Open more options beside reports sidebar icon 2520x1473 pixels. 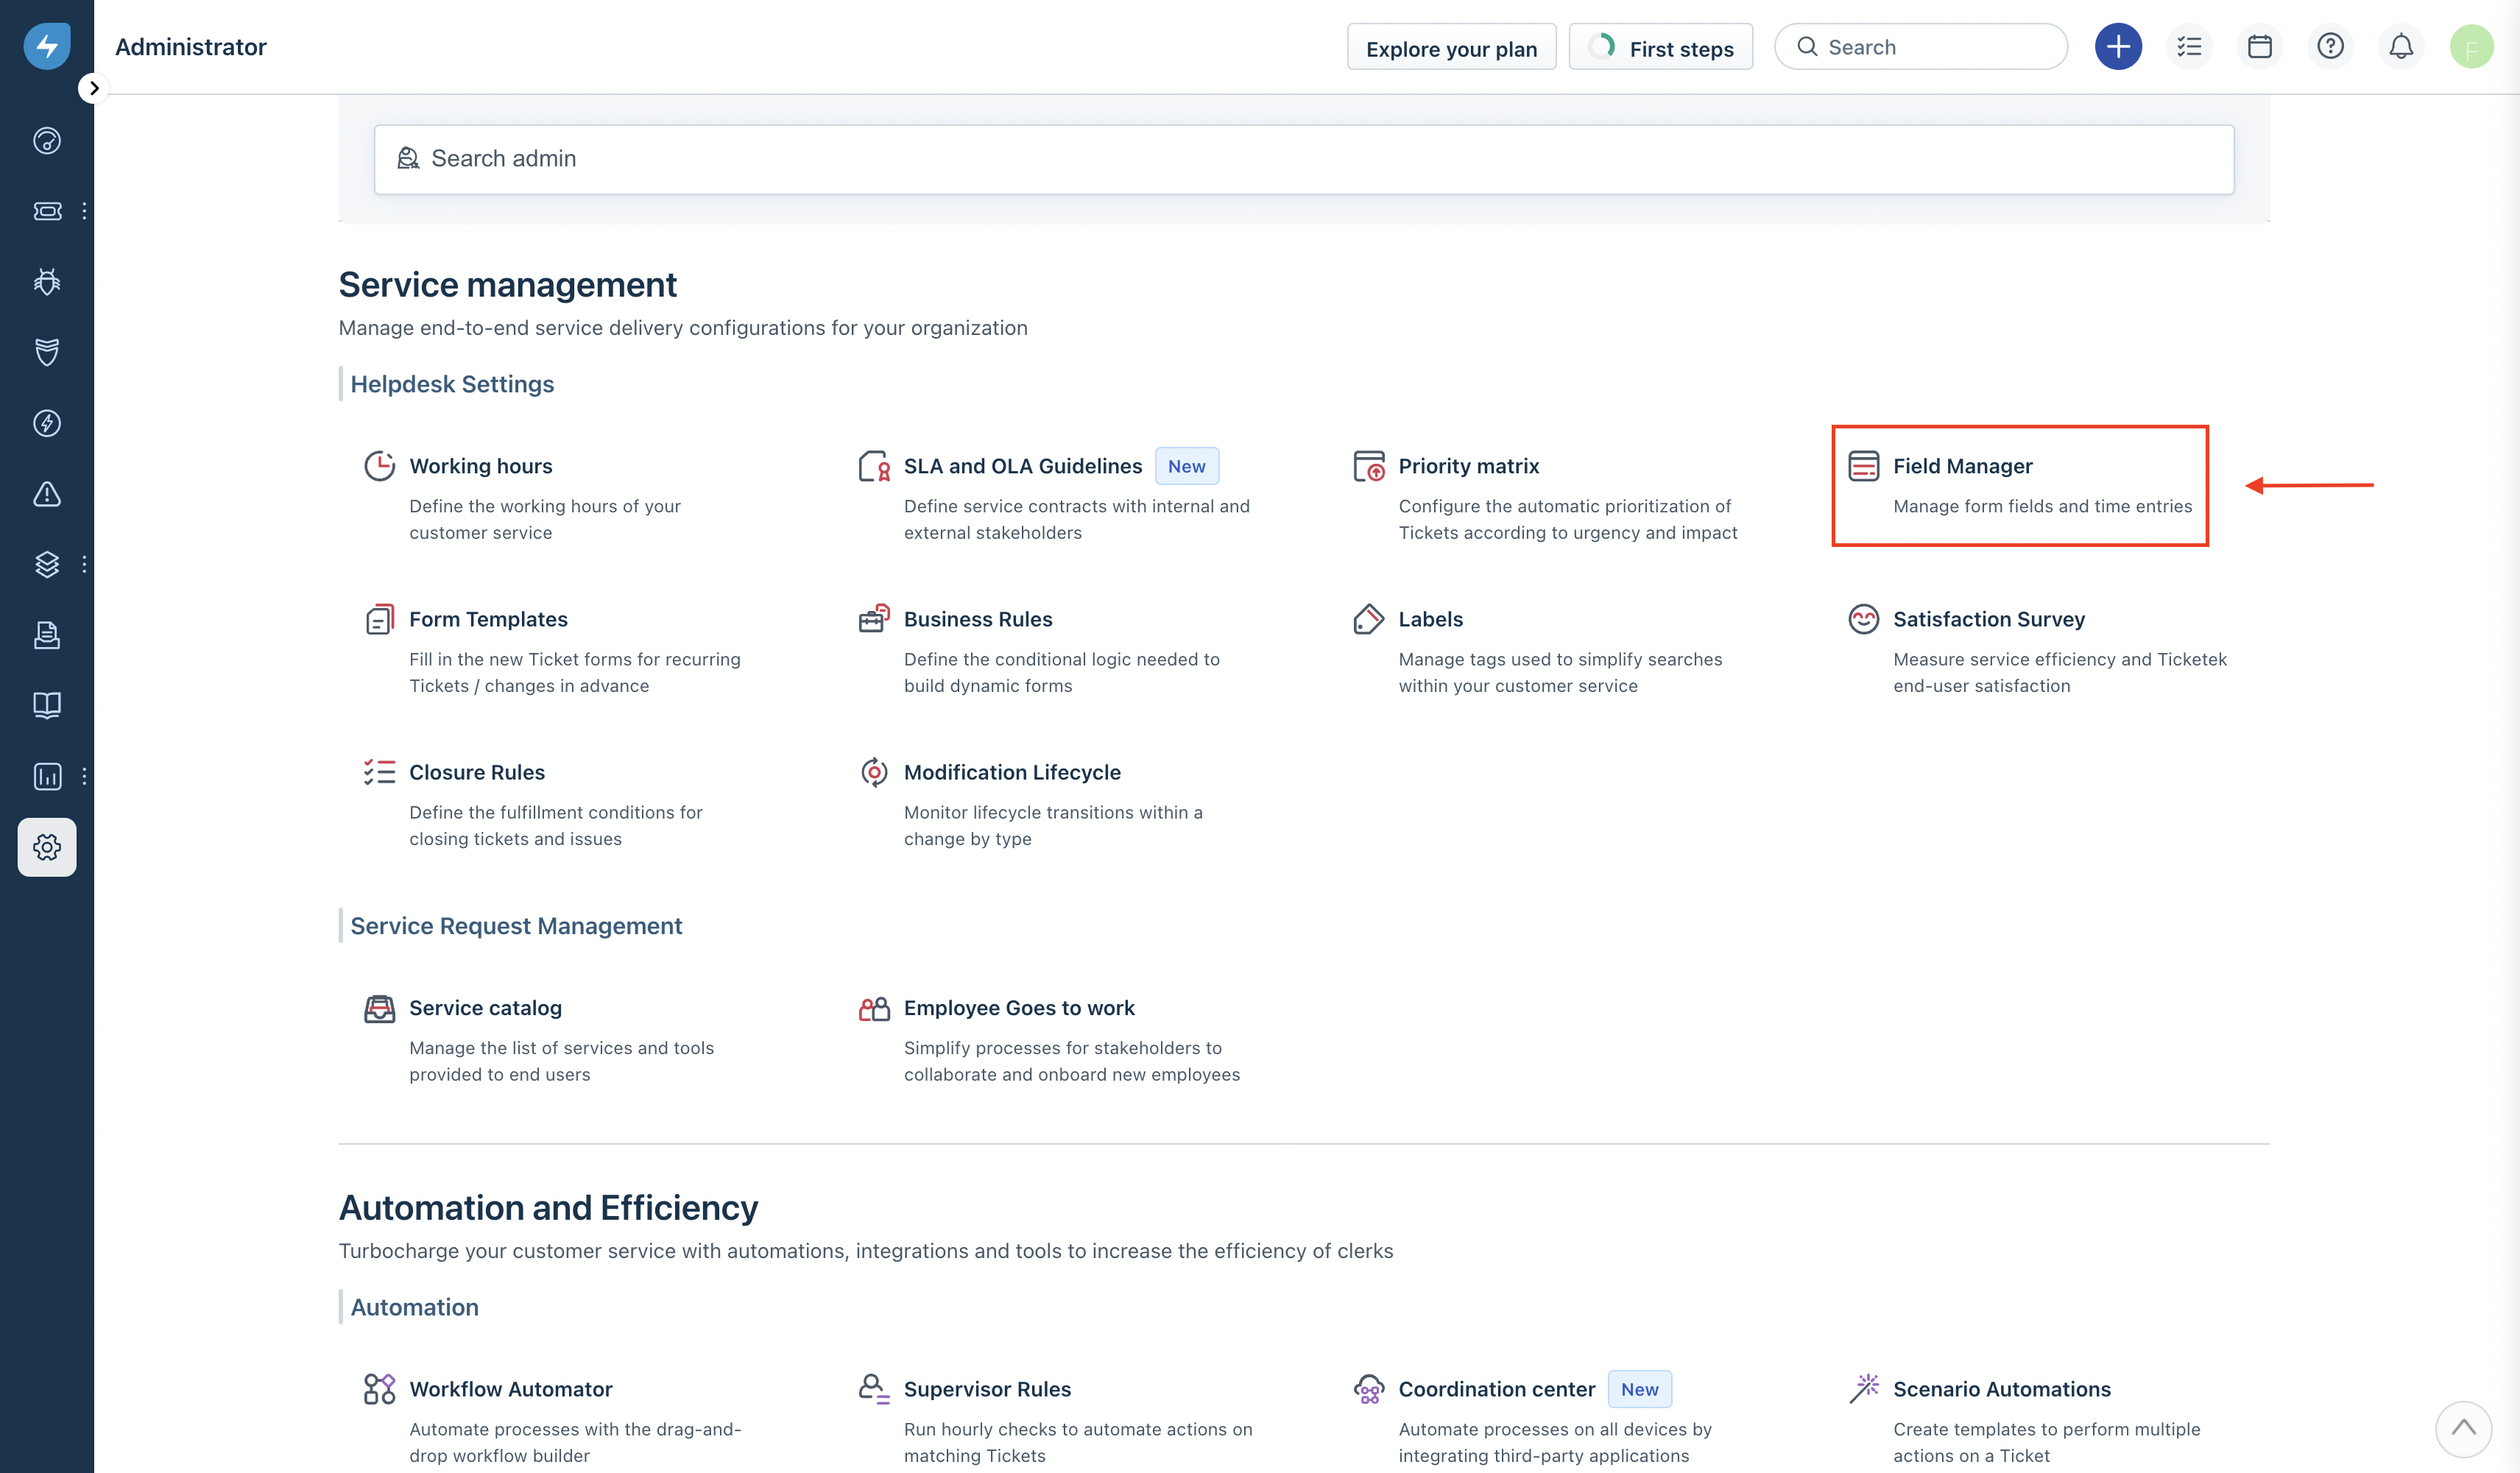tap(84, 776)
